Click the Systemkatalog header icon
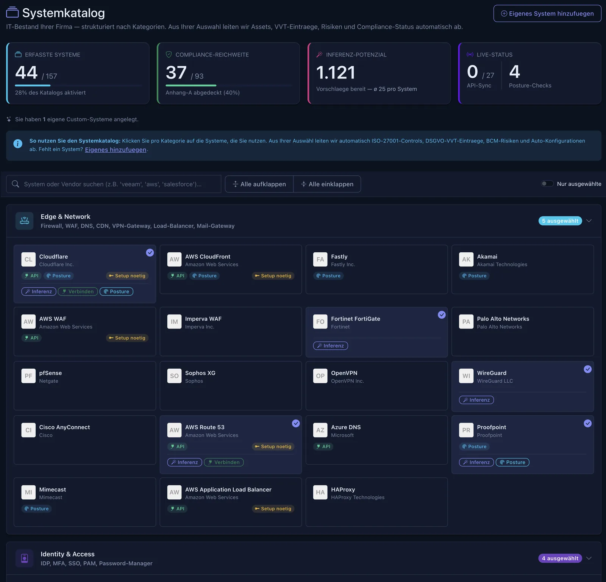Image resolution: width=606 pixels, height=582 pixels. click(x=12, y=13)
